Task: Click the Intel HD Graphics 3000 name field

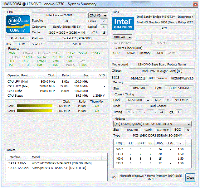Action: coord(164,22)
